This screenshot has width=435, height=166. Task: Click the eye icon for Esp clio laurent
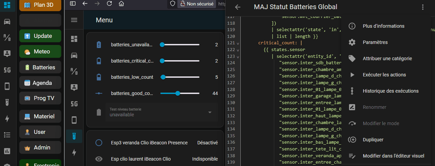[x=99, y=159]
